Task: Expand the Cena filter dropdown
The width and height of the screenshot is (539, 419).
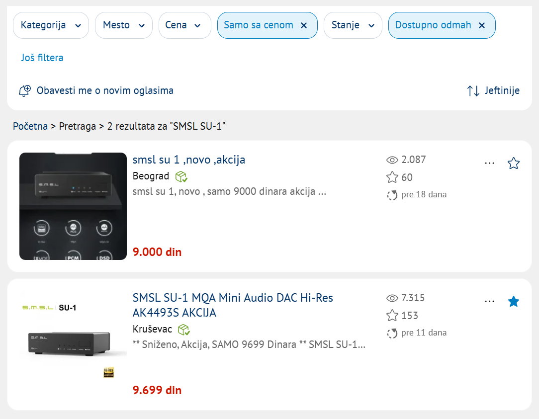Action: [x=183, y=25]
